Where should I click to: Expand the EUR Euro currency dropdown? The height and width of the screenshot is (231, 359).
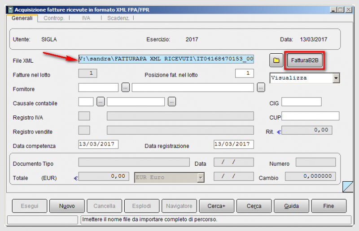201,178
